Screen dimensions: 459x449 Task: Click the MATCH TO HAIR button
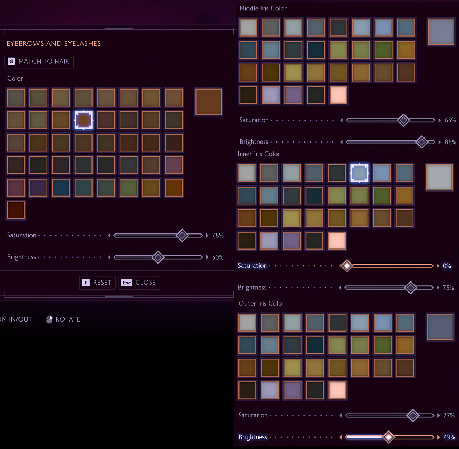(x=39, y=62)
